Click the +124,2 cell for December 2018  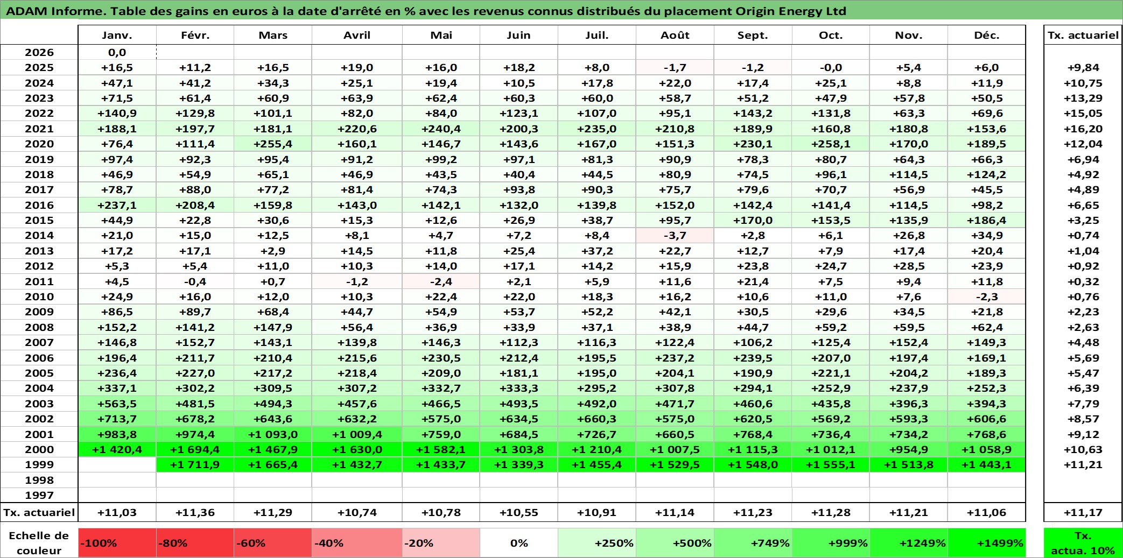tap(987, 174)
